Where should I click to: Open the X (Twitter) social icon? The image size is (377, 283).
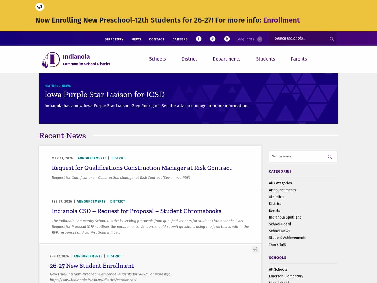point(227,39)
